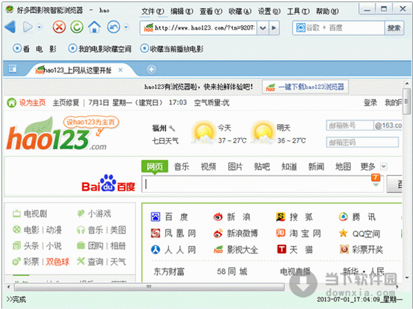Click the hao123 logo
Image resolution: width=413 pixels, height=309 pixels.
pos(56,135)
